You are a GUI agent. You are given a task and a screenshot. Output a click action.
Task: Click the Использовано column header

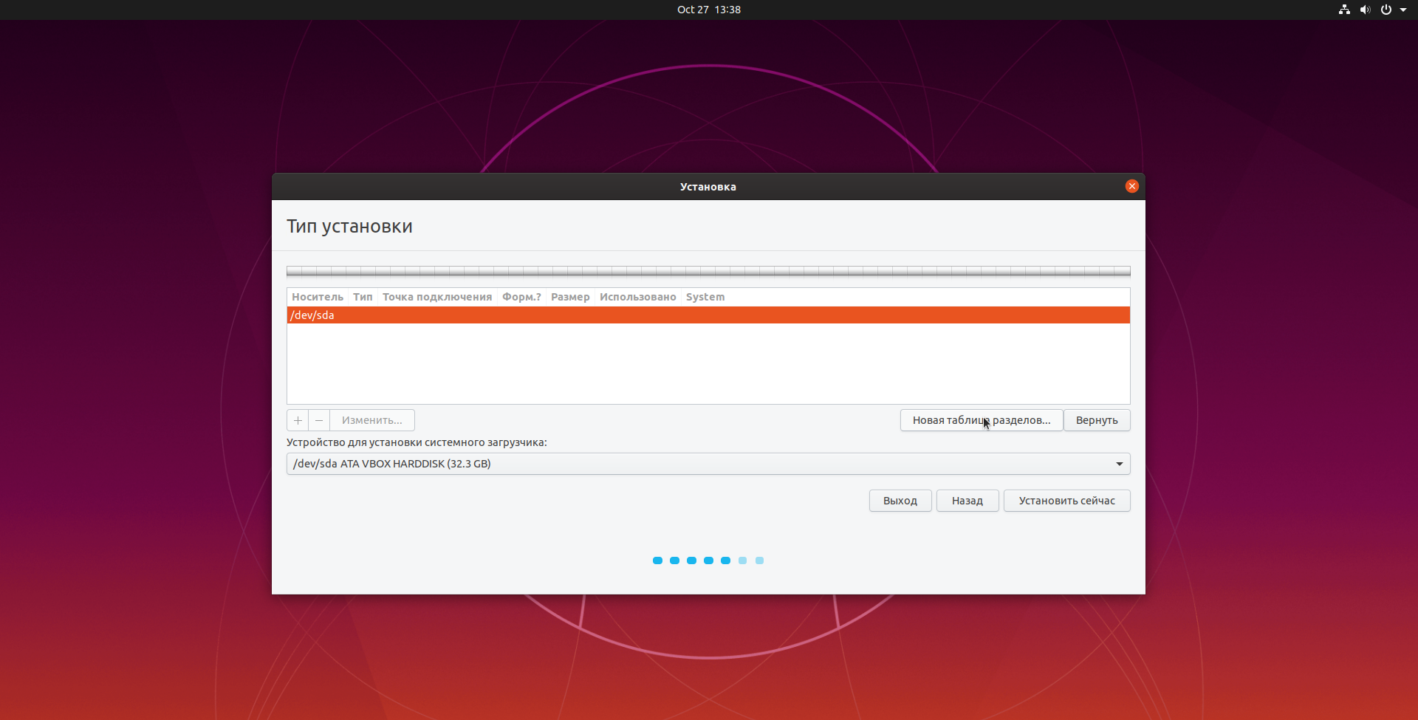coord(638,297)
